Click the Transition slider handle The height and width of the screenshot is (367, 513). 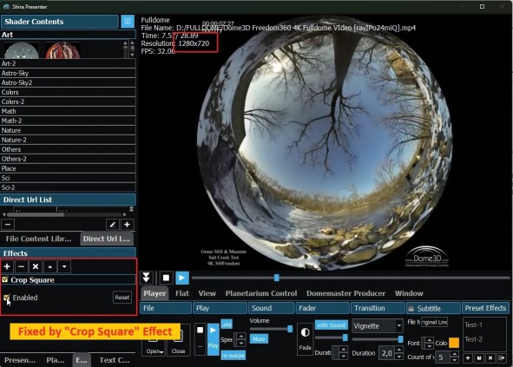pos(400,339)
